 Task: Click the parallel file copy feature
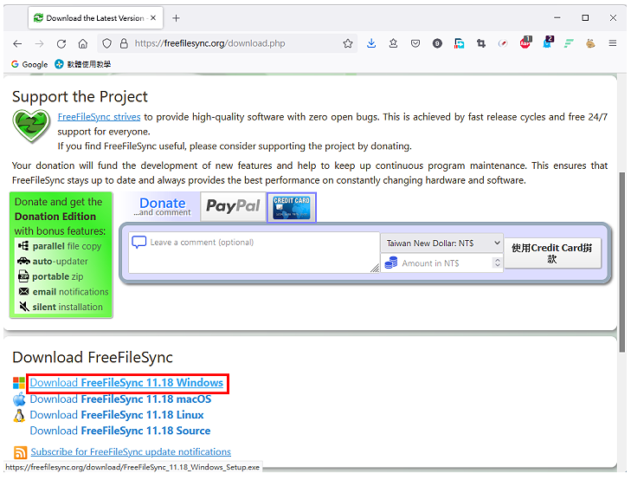pyautogui.click(x=61, y=246)
